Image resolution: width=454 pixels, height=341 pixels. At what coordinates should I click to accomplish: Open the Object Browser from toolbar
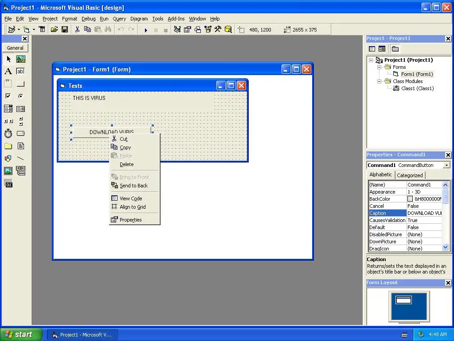(208, 30)
